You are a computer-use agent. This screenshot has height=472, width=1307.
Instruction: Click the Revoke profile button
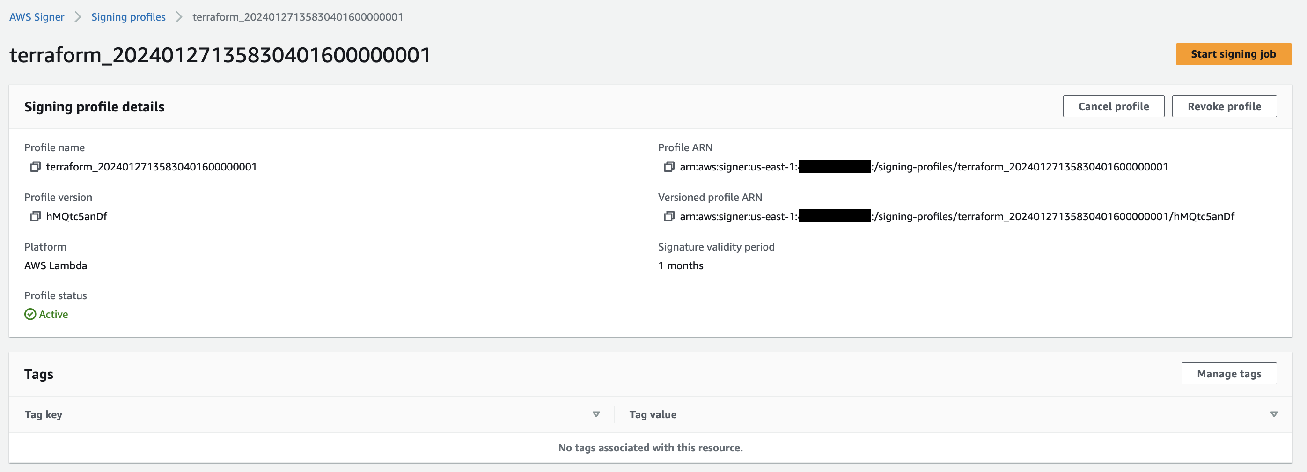click(1224, 107)
